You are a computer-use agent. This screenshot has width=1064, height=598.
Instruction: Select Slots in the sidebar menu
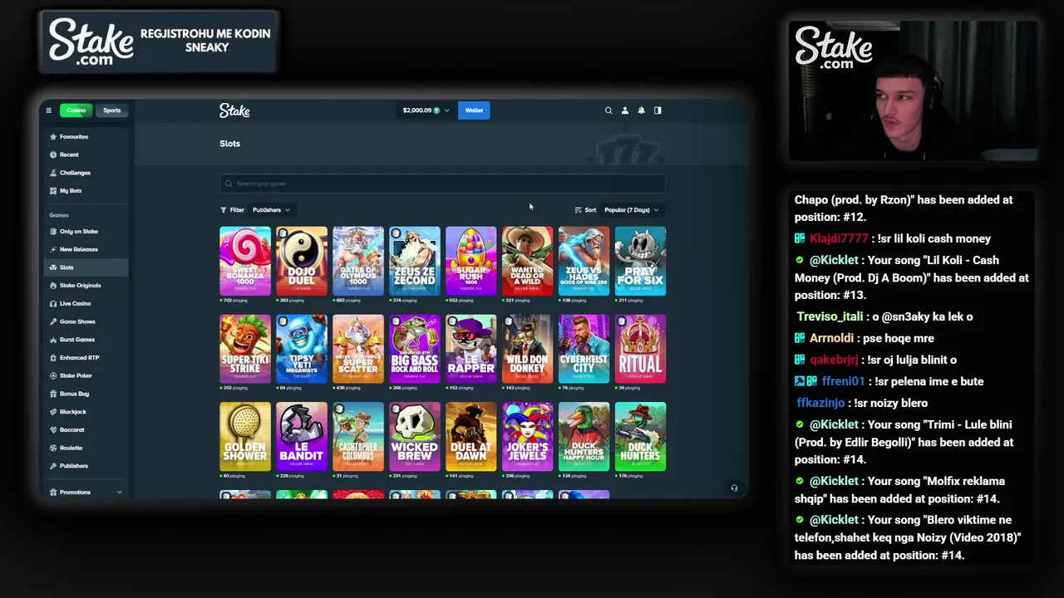click(x=86, y=267)
